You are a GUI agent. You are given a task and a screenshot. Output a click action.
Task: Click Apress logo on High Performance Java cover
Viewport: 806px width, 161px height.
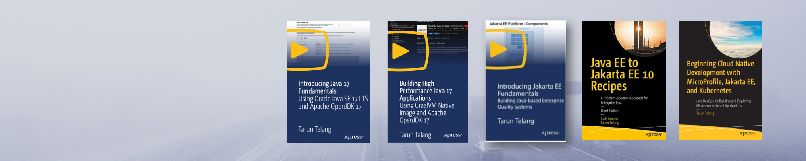[453, 135]
